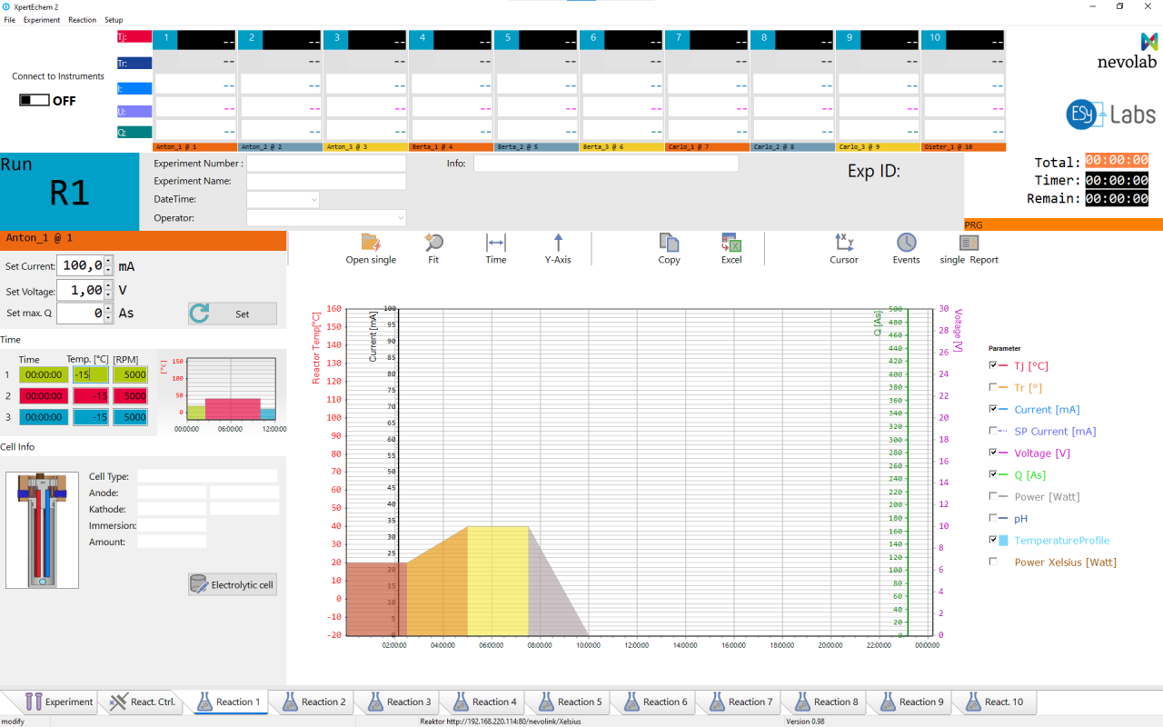
Task: Toggle Connect to Instruments switch on
Action: coord(33,100)
